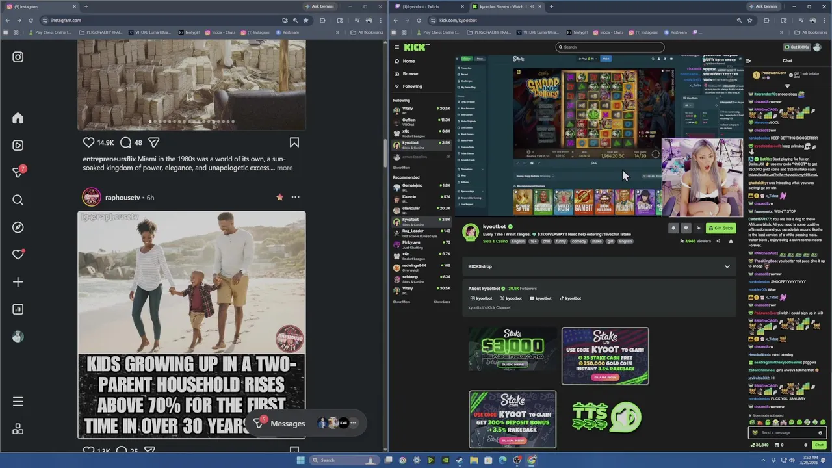Open comments on the entrepreneursflix post
Screen dimensions: 832x468
coord(125,142)
